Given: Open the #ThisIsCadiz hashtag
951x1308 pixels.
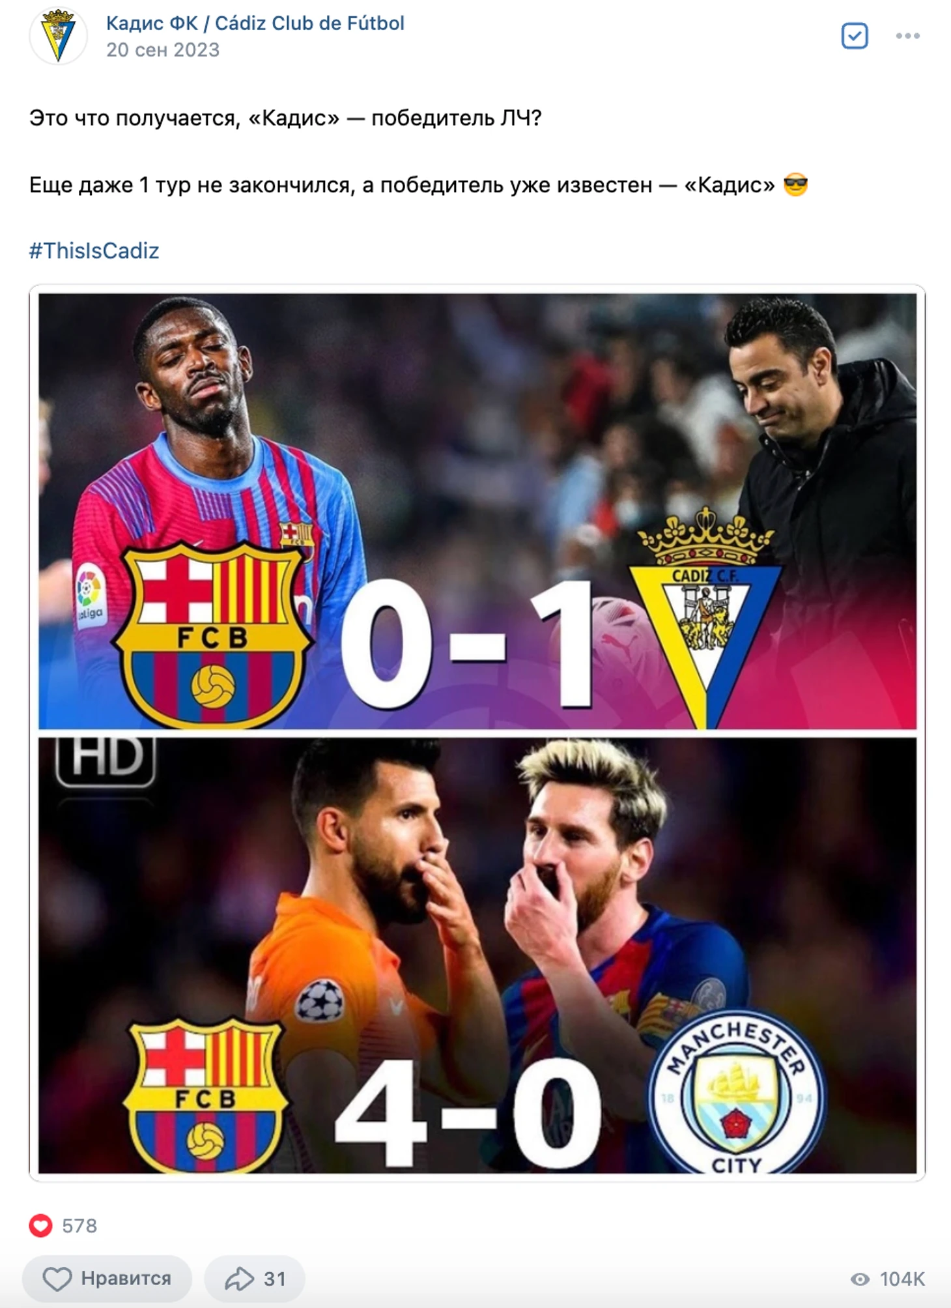Looking at the screenshot, I should (x=94, y=251).
